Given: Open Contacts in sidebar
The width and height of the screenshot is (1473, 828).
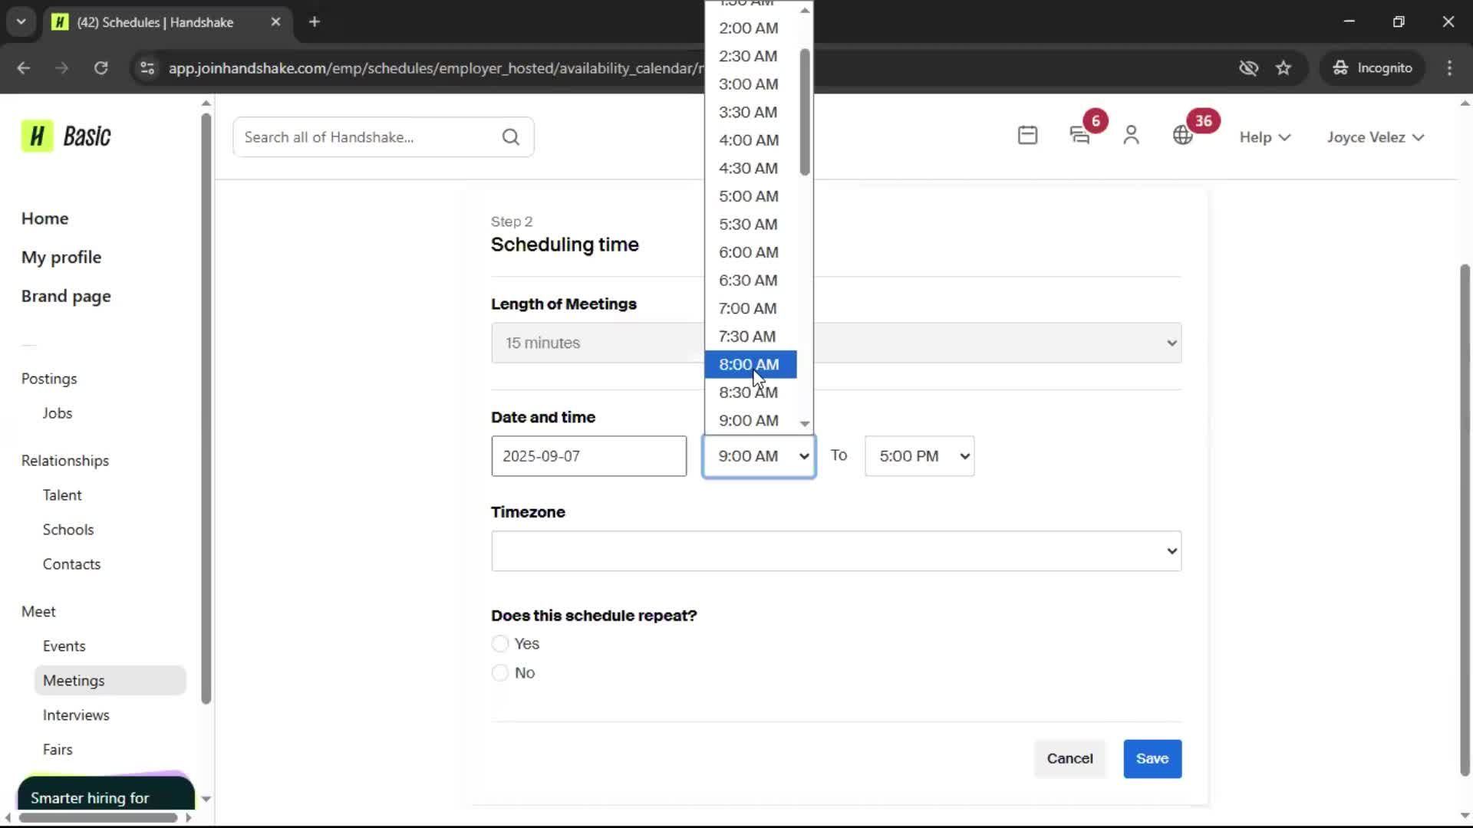Looking at the screenshot, I should point(71,564).
